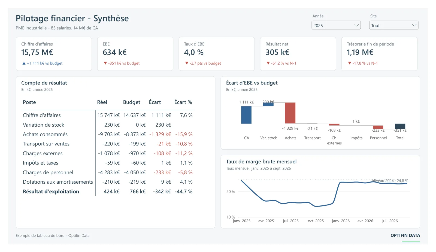The image size is (436, 252).
Task: Click the blue CA waterfall bar
Action: 246,115
